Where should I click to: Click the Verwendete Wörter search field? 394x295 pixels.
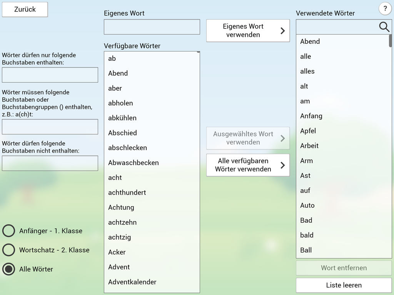tap(337, 27)
